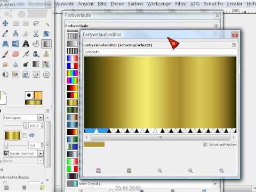Image resolution: width=256 pixels, height=192 pixels.
Task: Select the Airbrush tool
Action: click(26, 54)
